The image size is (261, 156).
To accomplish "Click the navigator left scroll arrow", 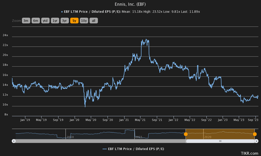I will [x=13, y=141].
